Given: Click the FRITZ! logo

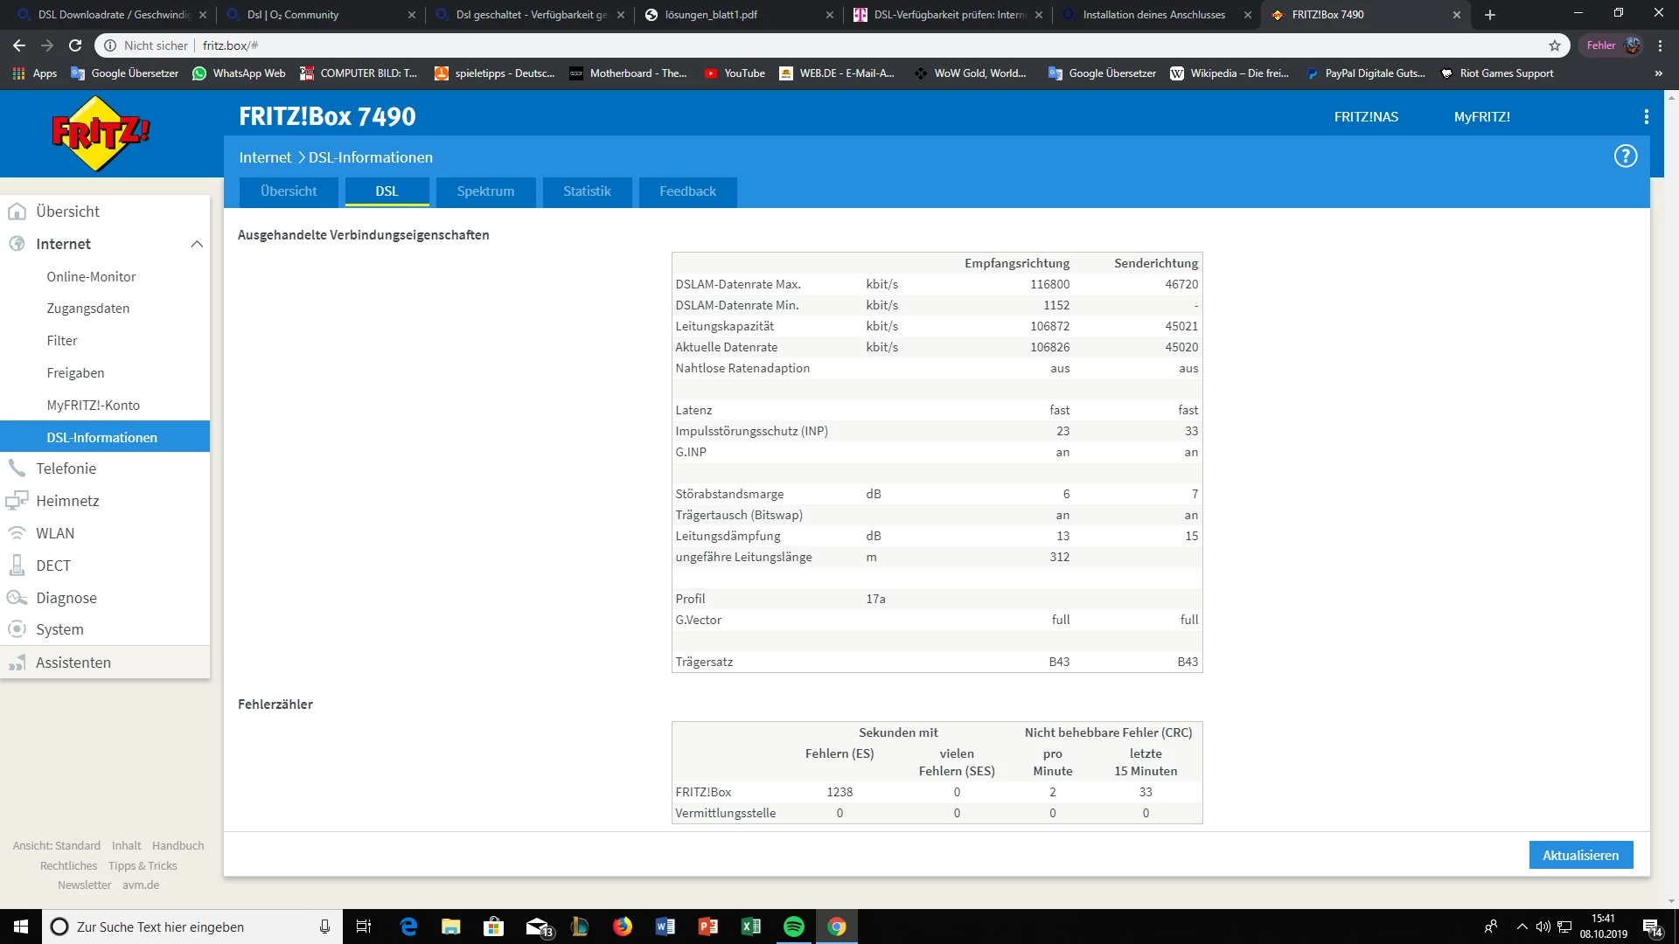Looking at the screenshot, I should coord(100,134).
